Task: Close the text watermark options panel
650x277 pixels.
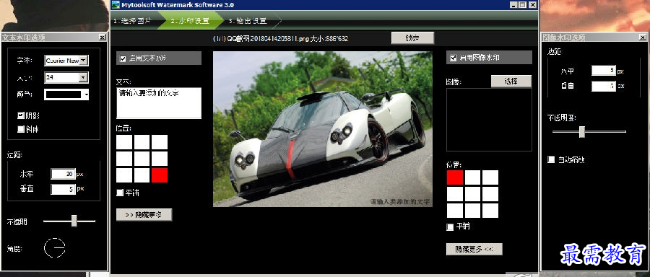Action: tap(103, 38)
